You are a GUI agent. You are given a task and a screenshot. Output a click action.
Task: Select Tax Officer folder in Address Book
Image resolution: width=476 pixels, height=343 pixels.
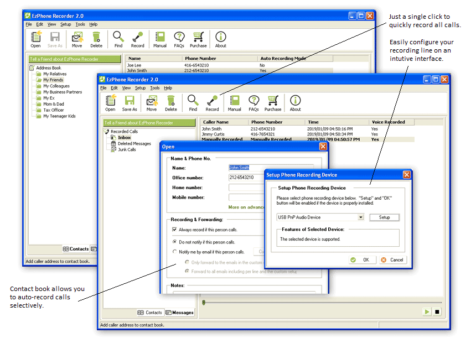tap(54, 110)
